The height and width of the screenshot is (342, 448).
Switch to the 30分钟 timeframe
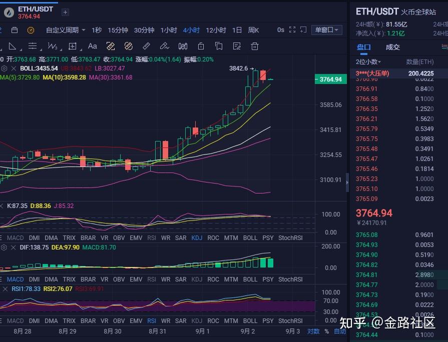[x=144, y=30]
